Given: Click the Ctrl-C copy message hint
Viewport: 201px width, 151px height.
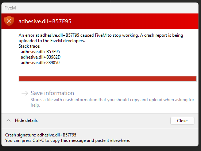Looking at the screenshot, I should [68, 140].
